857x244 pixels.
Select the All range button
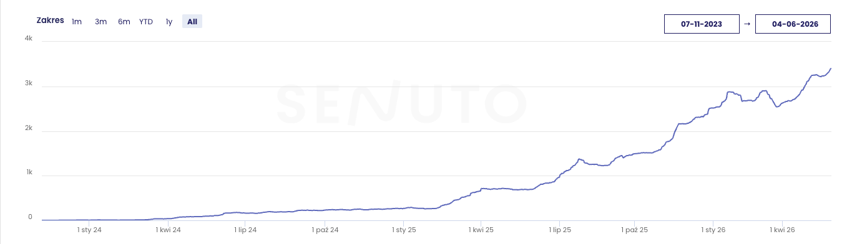[x=192, y=22]
